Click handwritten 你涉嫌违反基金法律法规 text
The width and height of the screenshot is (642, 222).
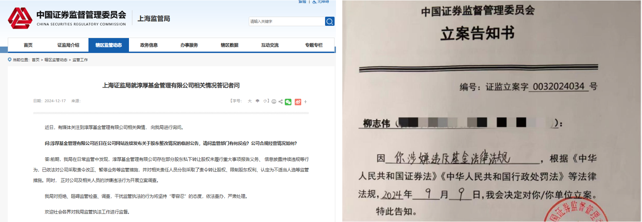tap(452, 158)
